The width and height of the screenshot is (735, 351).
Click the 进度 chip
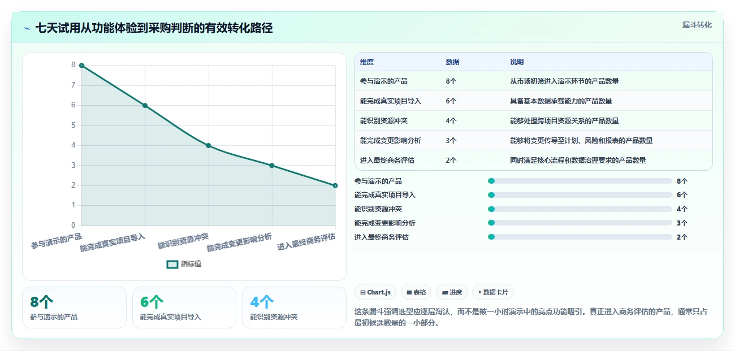click(x=452, y=292)
